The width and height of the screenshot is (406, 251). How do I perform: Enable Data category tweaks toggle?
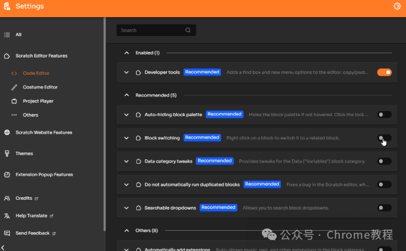[384, 161]
